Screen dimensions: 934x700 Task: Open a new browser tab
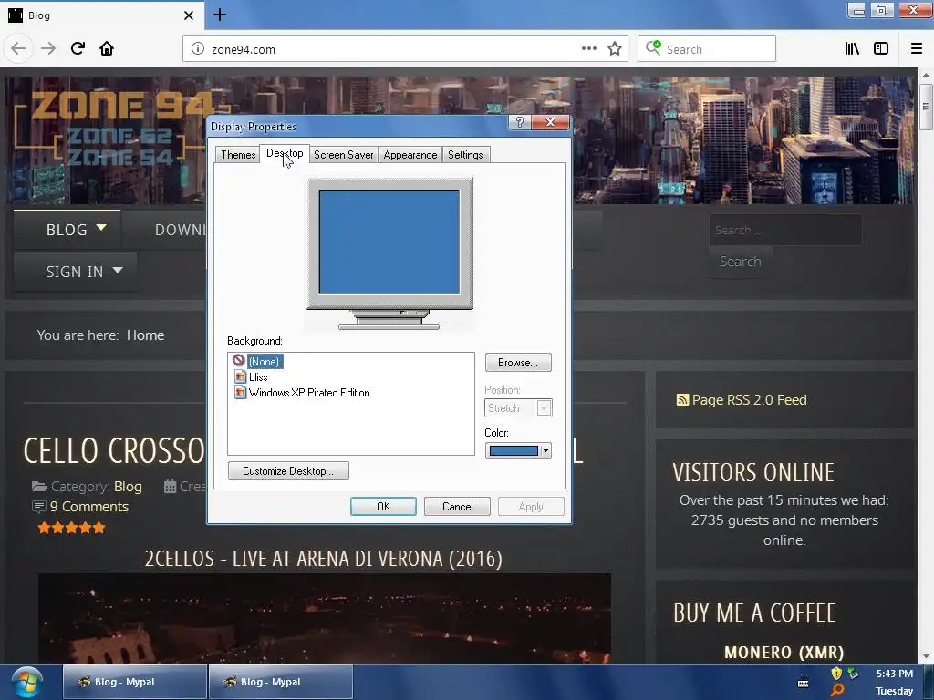(219, 15)
